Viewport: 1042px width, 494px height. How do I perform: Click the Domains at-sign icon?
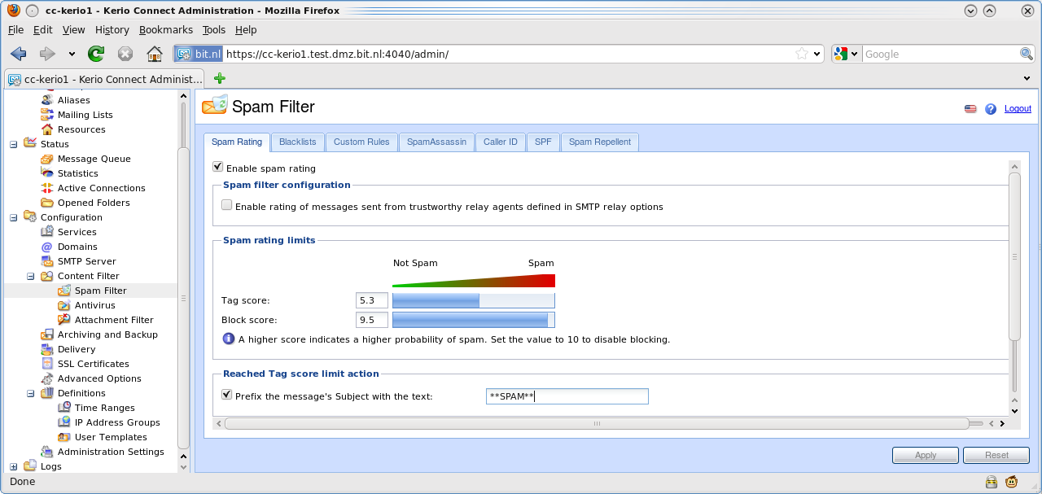tap(47, 247)
